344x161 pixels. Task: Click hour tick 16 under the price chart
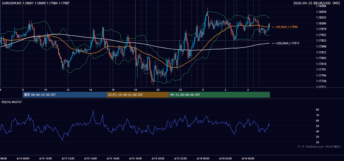click(x=113, y=90)
